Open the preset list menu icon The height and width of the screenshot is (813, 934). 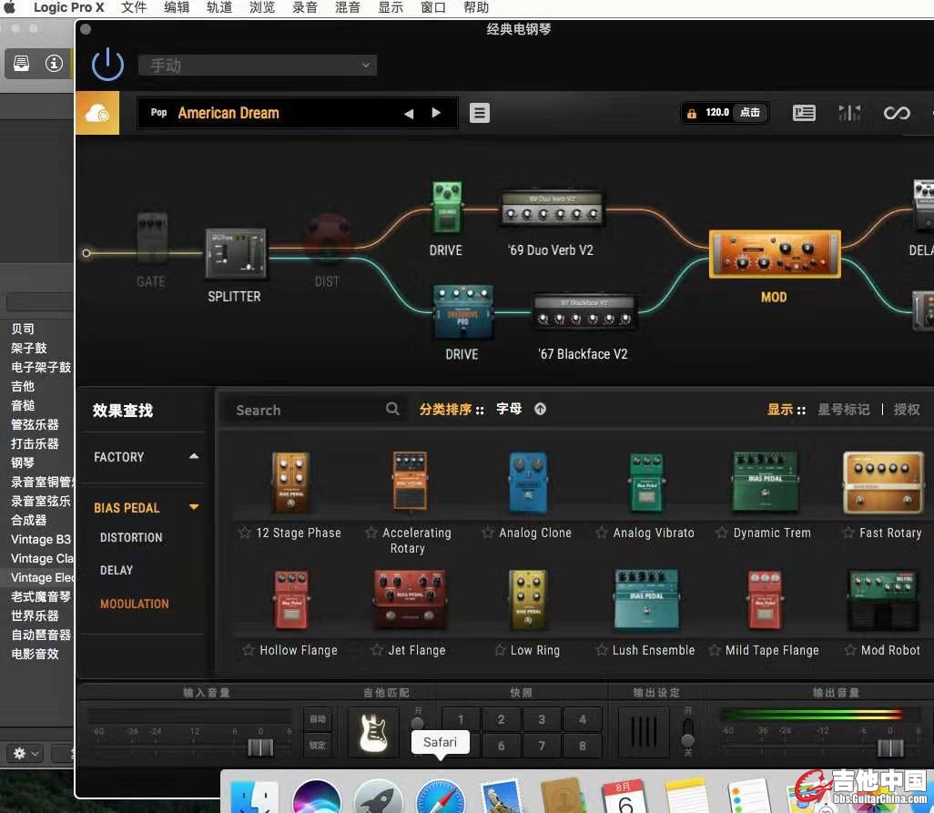tap(480, 113)
